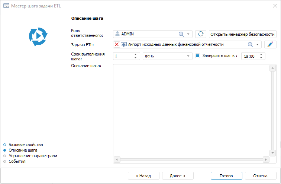
Task: Expand the role dropdown arrow
Action: [x=188, y=34]
